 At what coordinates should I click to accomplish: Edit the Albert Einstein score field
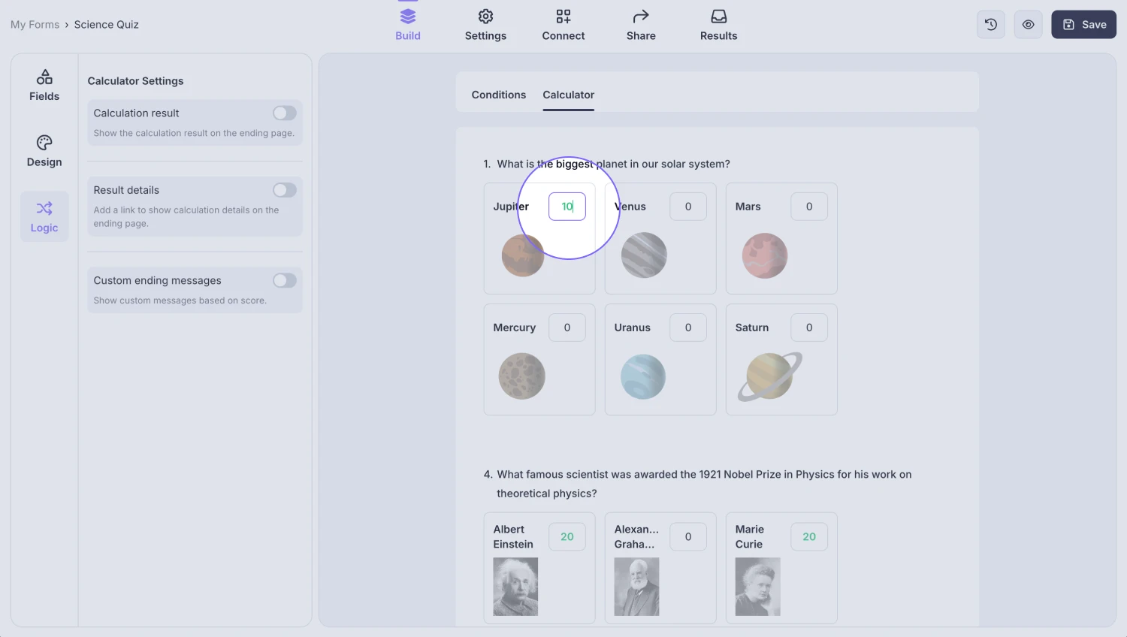567,537
